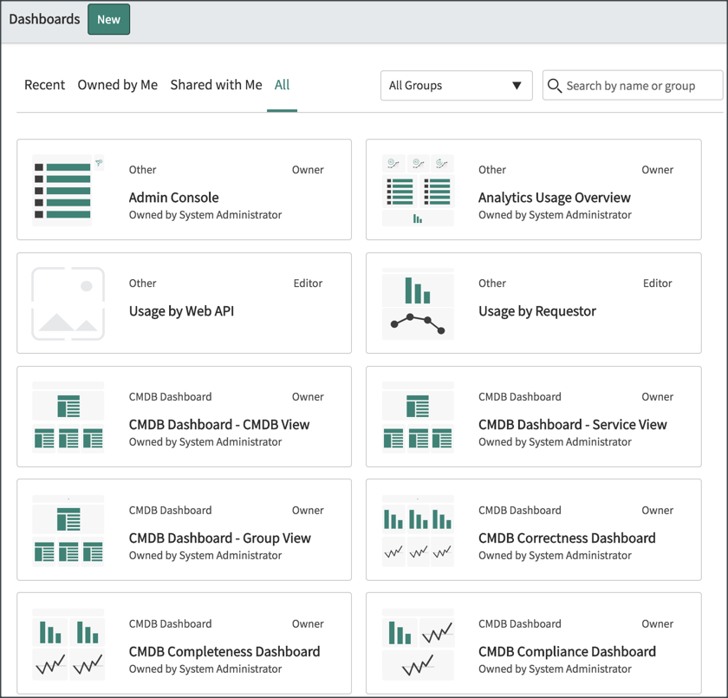This screenshot has height=698, width=728.
Task: Open the CMDB Correctness Dashboard by its title
Action: point(567,538)
